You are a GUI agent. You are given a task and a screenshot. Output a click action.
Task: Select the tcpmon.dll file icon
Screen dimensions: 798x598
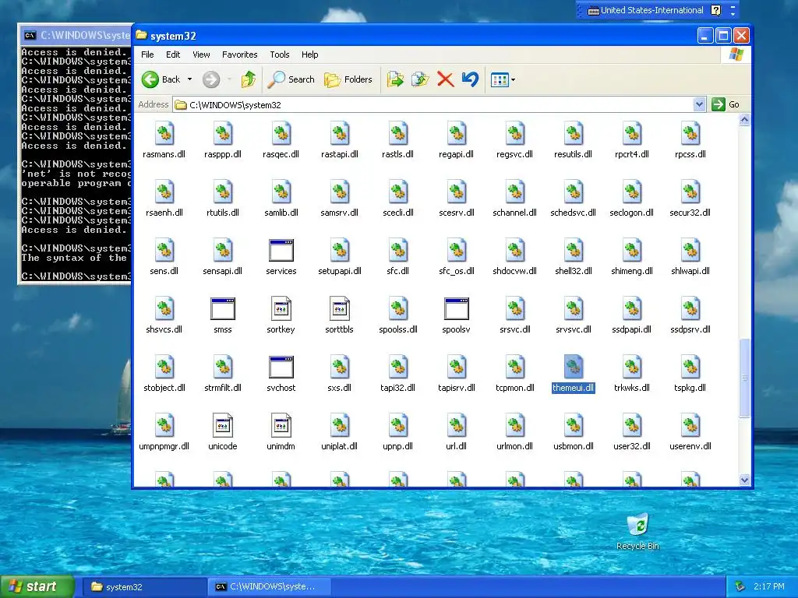click(514, 368)
